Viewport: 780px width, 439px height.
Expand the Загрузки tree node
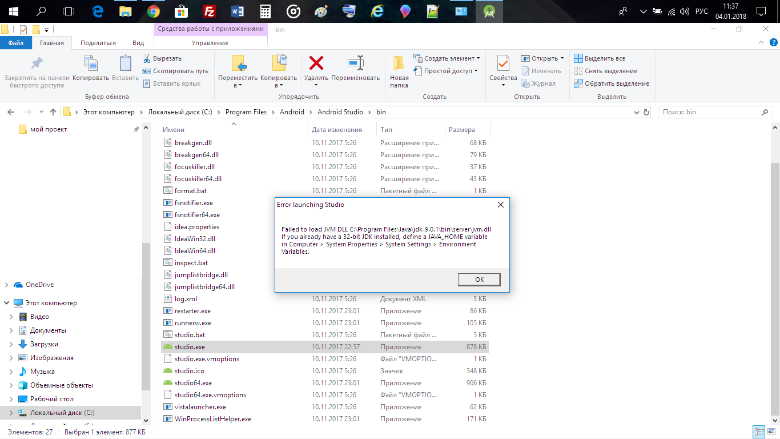click(x=11, y=344)
